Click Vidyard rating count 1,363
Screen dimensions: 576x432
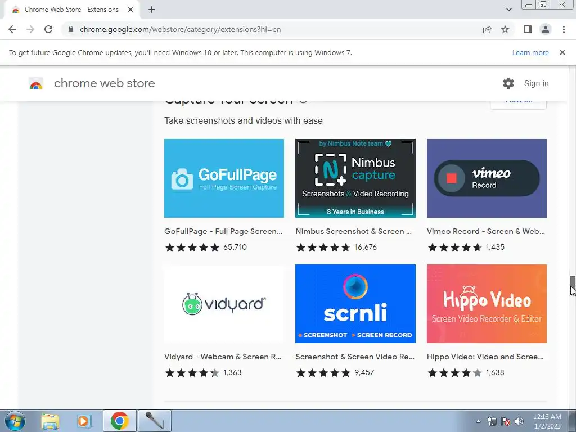(x=232, y=372)
